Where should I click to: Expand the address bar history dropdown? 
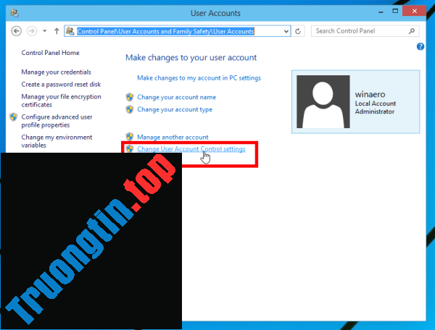click(286, 31)
